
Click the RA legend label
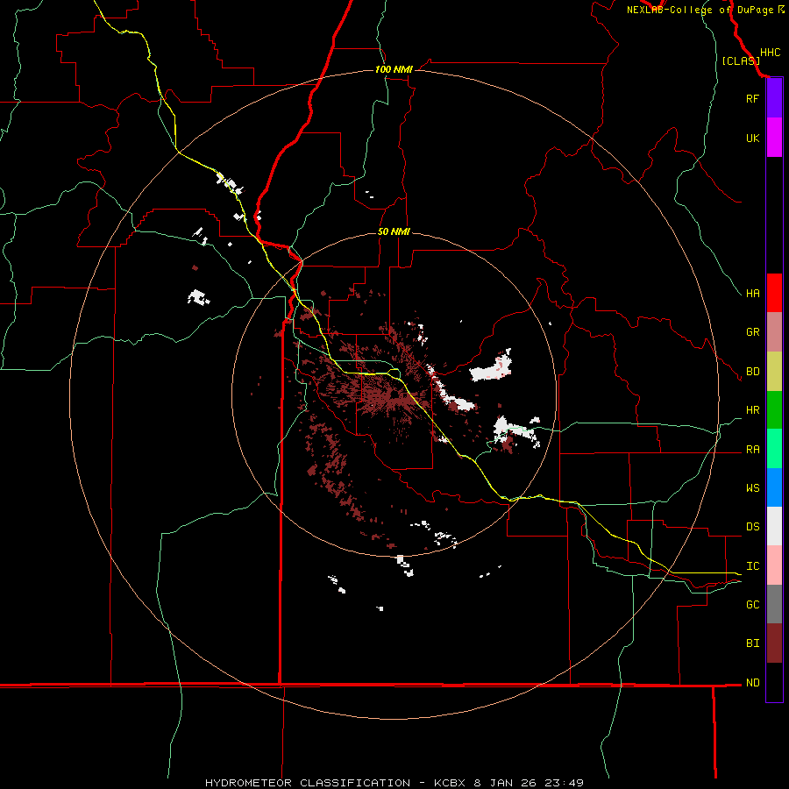(752, 450)
